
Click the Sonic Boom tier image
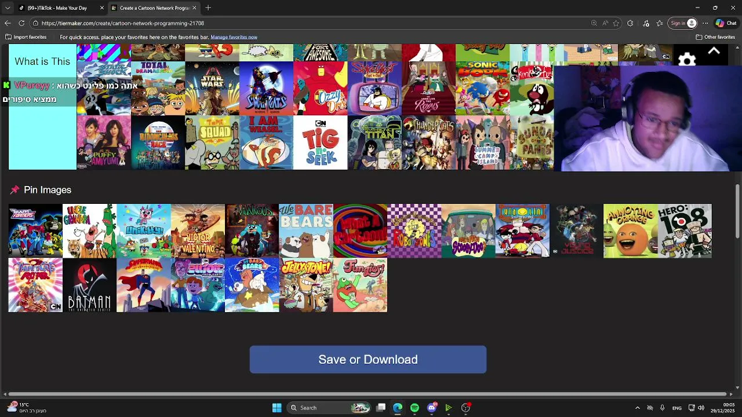pyautogui.click(x=482, y=88)
